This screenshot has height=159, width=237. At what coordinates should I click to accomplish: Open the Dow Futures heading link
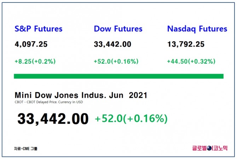click(x=118, y=29)
